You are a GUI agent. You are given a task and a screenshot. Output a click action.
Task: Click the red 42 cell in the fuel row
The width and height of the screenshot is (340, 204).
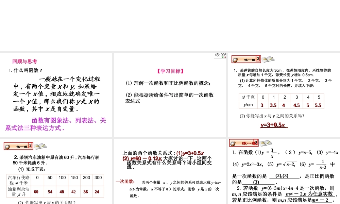pos(73,192)
